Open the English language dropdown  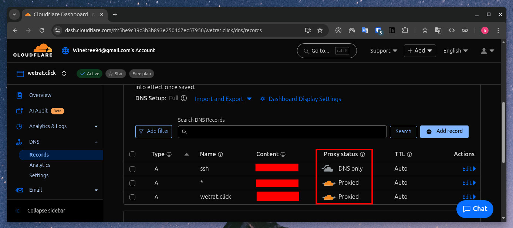point(456,51)
